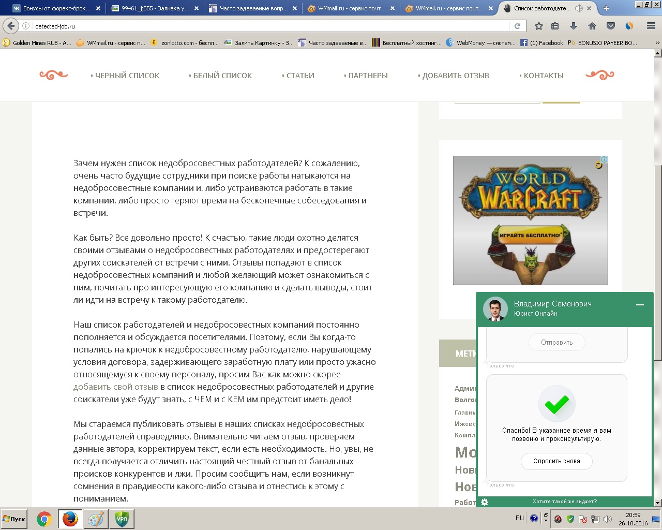Click page scrollbar down arrow
This screenshot has width=662, height=530.
658,503
